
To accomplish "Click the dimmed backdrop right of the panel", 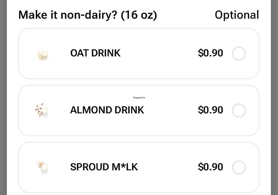I will tap(274, 98).
